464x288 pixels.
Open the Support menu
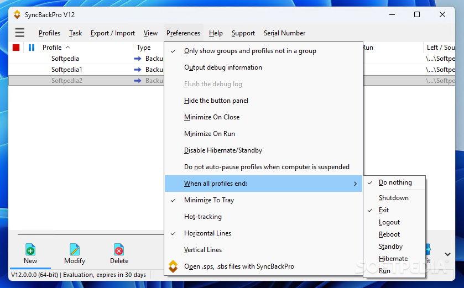pyautogui.click(x=243, y=33)
